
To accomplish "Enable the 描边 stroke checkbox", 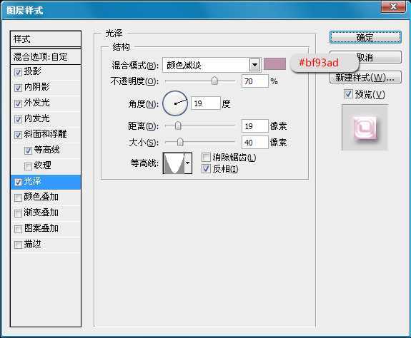I will pos(18,245).
